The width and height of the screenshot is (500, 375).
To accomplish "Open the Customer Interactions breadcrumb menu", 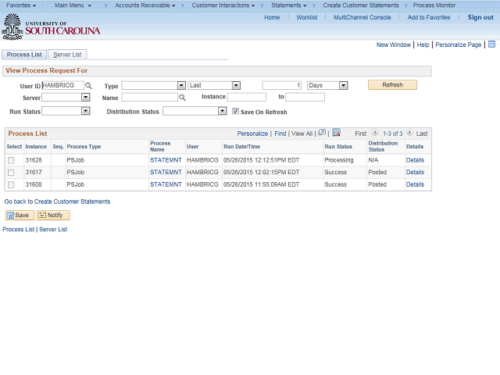I will click(223, 5).
